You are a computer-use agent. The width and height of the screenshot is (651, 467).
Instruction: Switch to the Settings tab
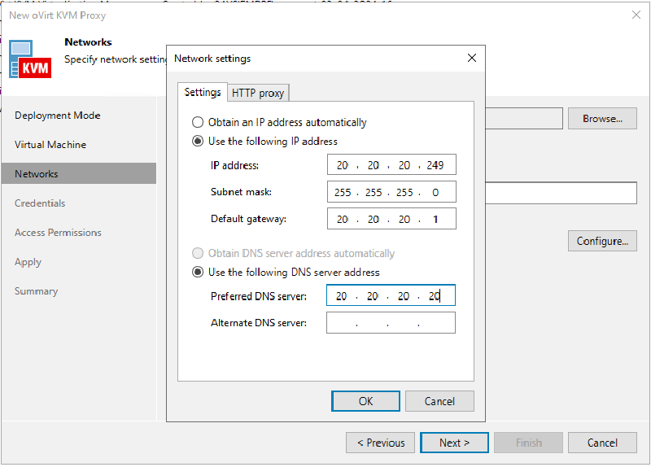203,92
